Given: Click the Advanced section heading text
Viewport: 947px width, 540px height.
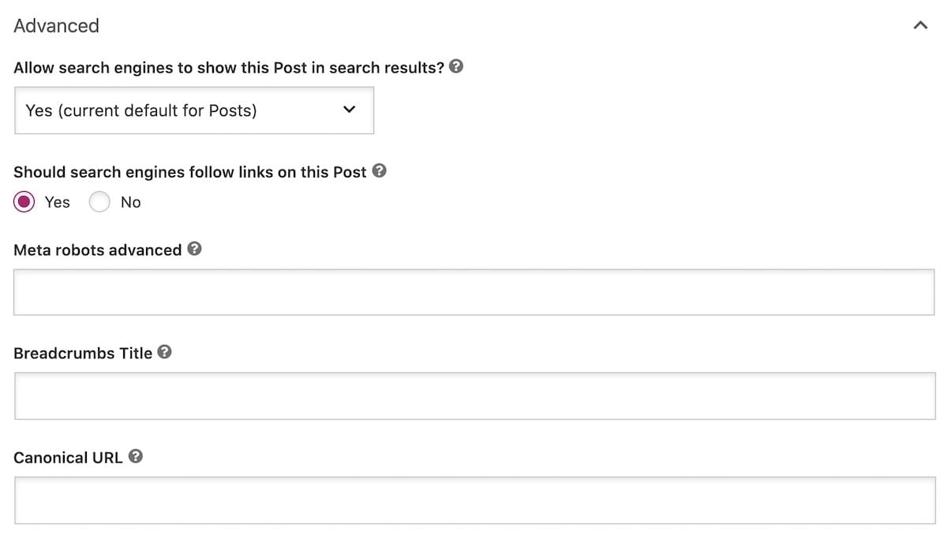Looking at the screenshot, I should pyautogui.click(x=57, y=25).
